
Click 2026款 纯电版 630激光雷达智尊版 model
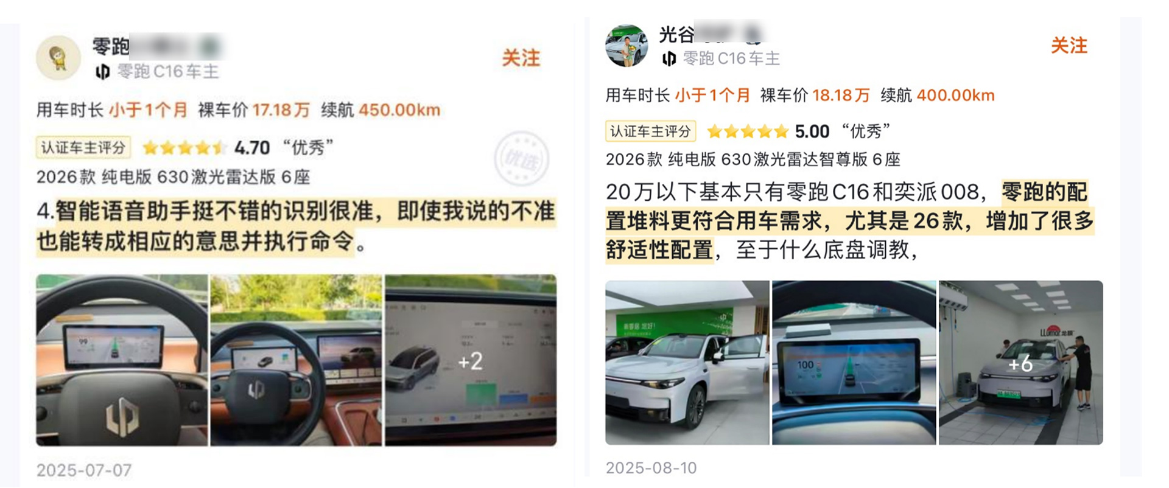click(x=753, y=159)
